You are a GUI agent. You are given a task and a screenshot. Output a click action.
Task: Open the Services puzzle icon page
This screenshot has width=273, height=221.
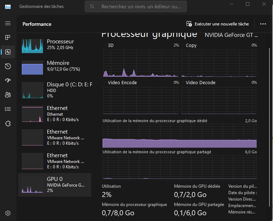[x=8, y=124]
